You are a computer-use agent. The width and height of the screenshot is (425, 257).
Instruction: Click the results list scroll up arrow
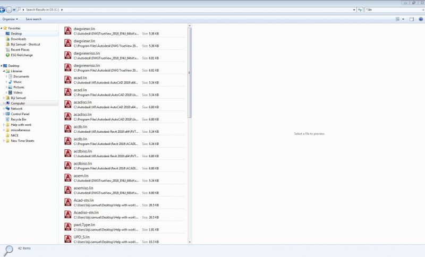click(190, 25)
